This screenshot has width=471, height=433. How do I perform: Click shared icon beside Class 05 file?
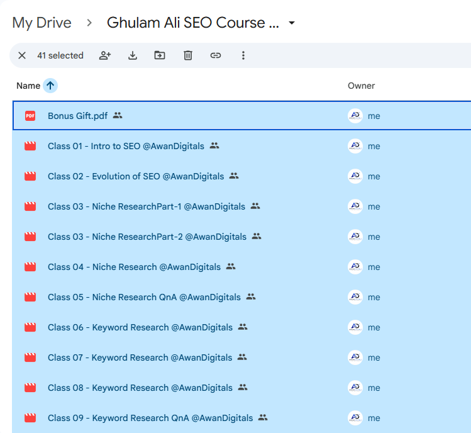tap(251, 296)
